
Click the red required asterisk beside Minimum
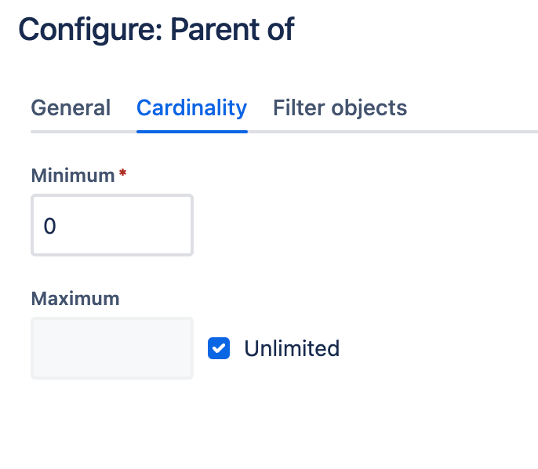122,173
